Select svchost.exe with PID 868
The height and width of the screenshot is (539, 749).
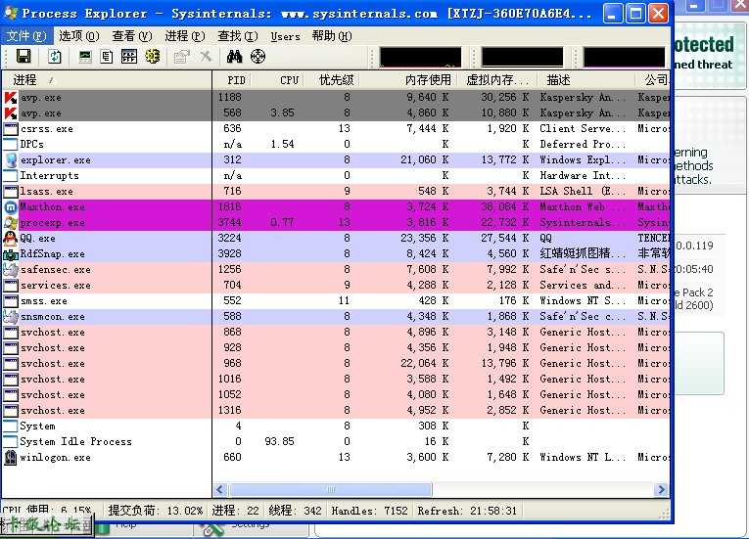(x=336, y=333)
